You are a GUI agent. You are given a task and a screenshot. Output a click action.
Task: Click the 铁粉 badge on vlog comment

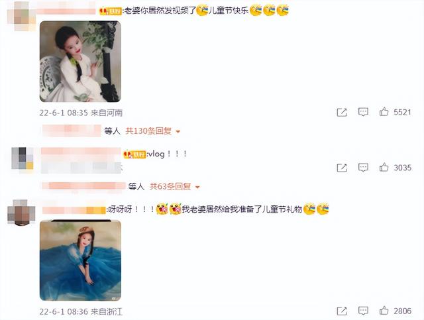click(134, 154)
